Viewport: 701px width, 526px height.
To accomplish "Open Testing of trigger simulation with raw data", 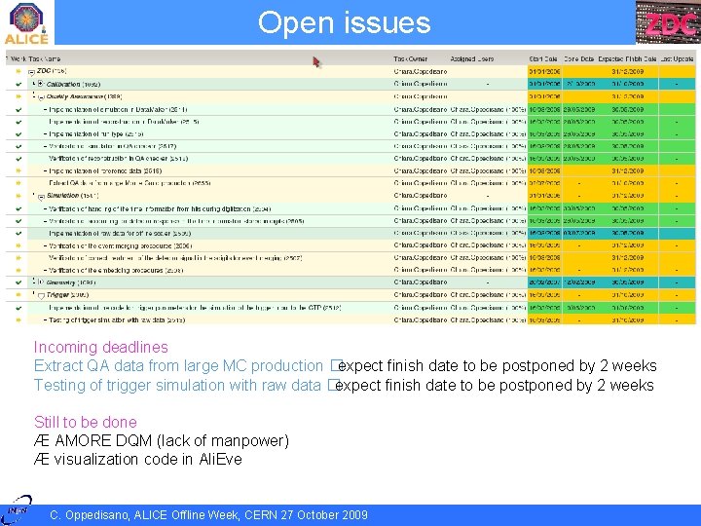I will pyautogui.click(x=116, y=320).
